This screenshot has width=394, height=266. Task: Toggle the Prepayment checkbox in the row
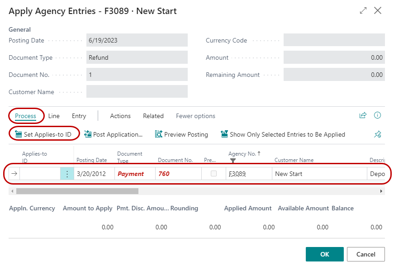click(214, 174)
